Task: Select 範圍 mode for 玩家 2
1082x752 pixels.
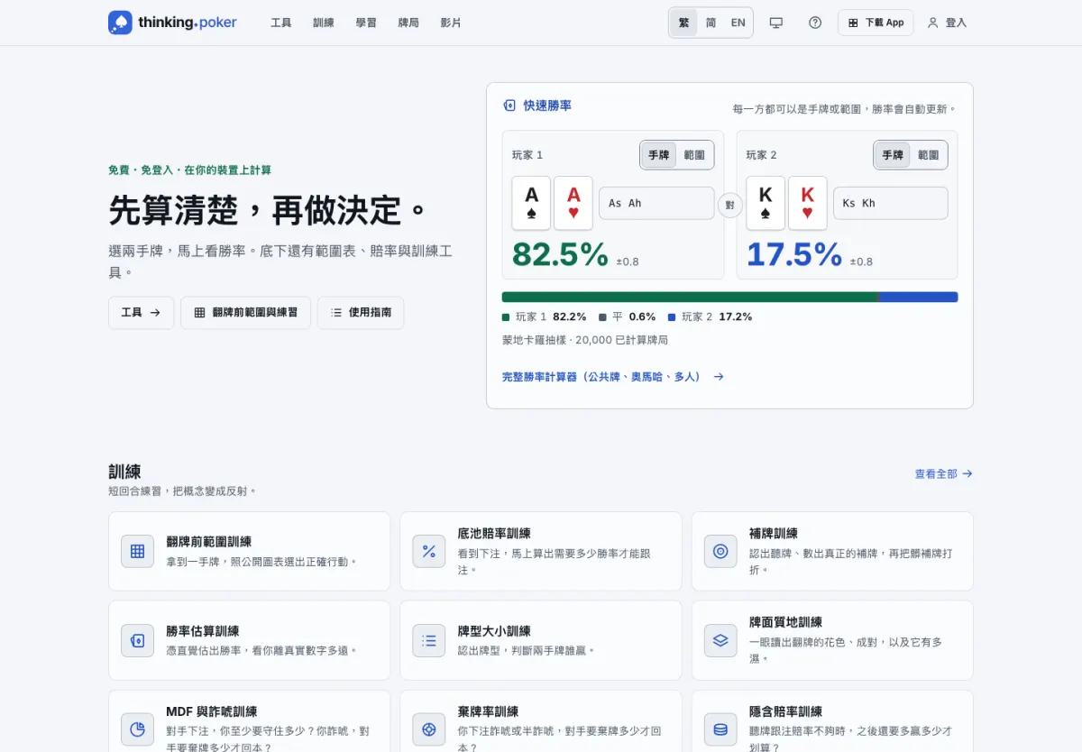Action: 929,155
